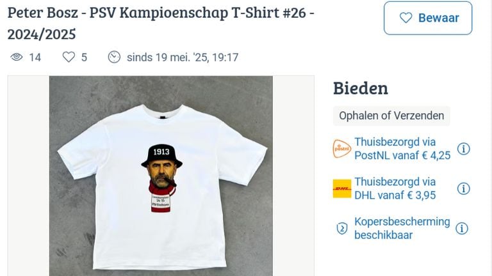Click the Kopersbescherming shield icon
This screenshot has height=276, width=492.
tap(341, 228)
